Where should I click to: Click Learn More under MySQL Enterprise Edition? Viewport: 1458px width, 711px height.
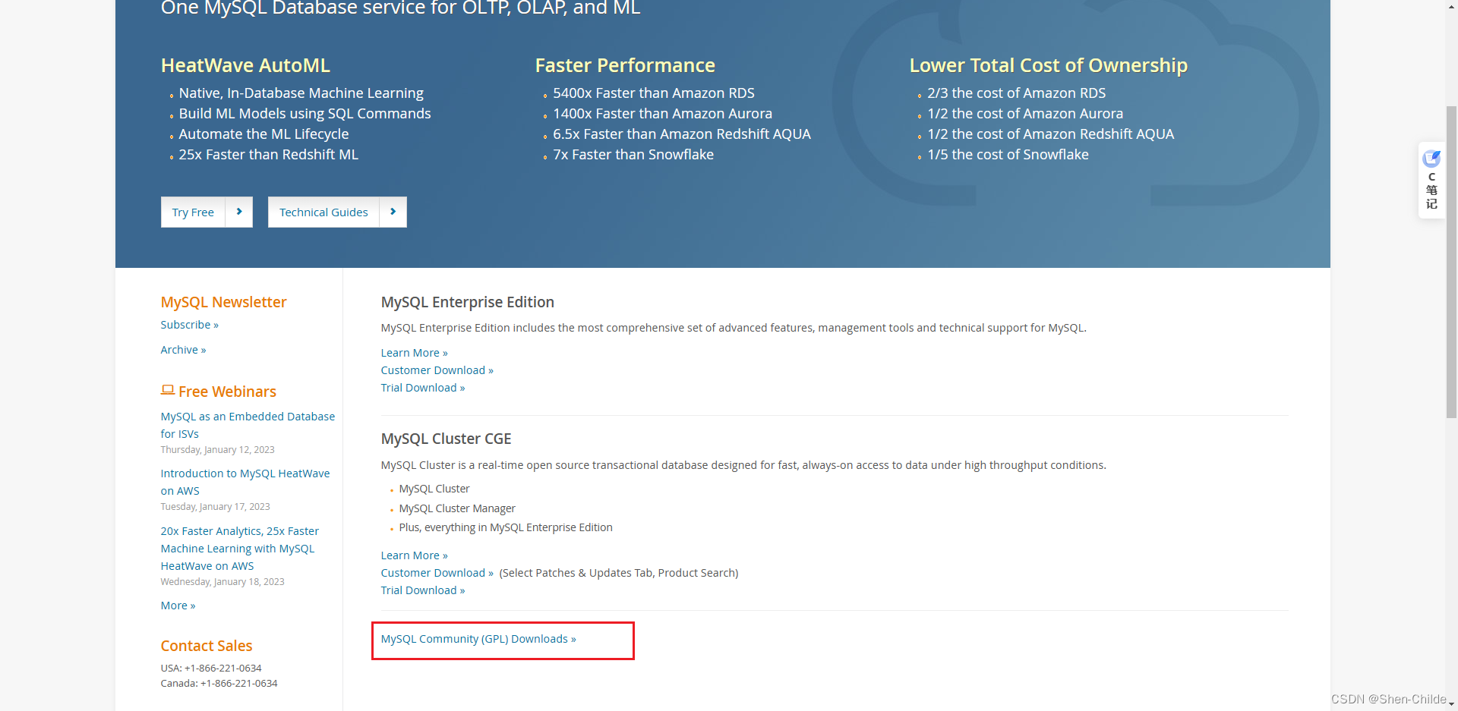(414, 353)
